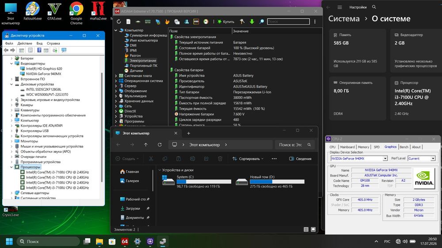This screenshot has width=442, height=248.
Task: Open the Сортировать dropdown in Explorer
Action: coord(248,159)
